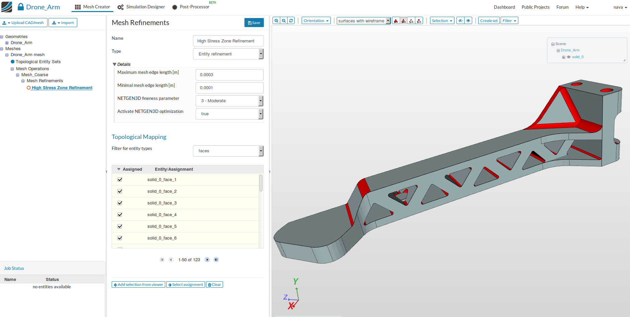Zoom out the 3D viewer
Screen dimensions: 630x317
pos(284,21)
